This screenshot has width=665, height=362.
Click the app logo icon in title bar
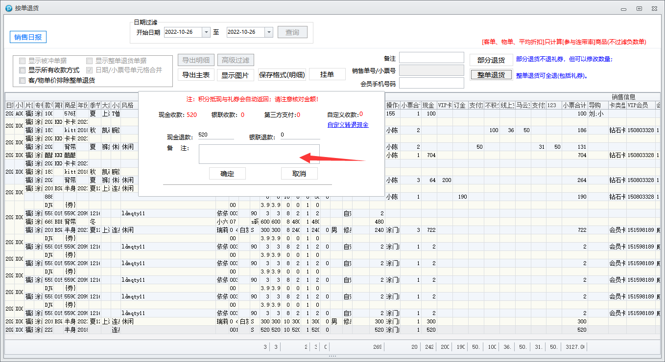tap(8, 8)
